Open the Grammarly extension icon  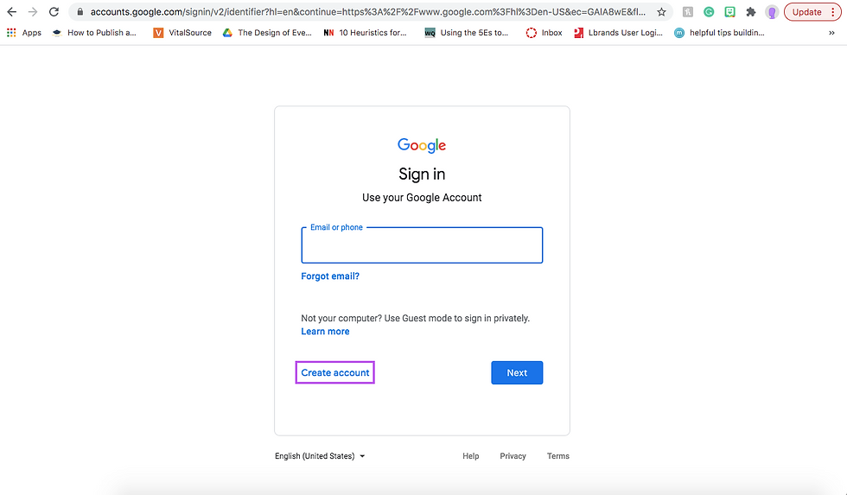pos(709,12)
